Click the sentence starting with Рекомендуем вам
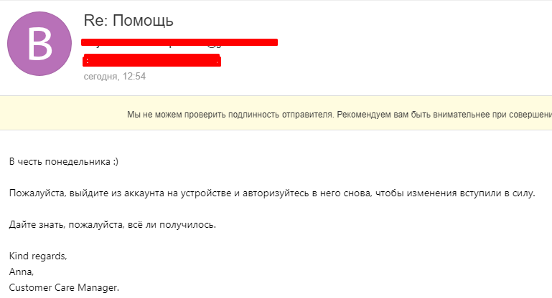This screenshot has height=298, width=552. pos(444,114)
